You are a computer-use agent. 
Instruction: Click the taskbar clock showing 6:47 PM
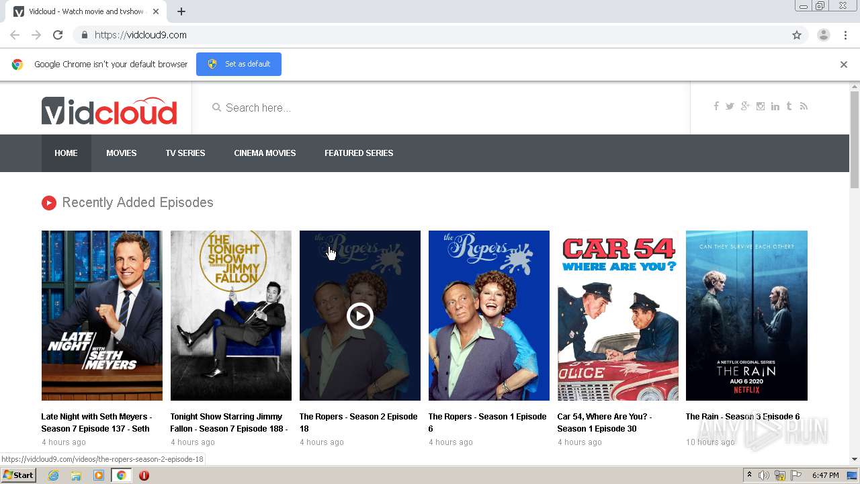click(x=825, y=475)
